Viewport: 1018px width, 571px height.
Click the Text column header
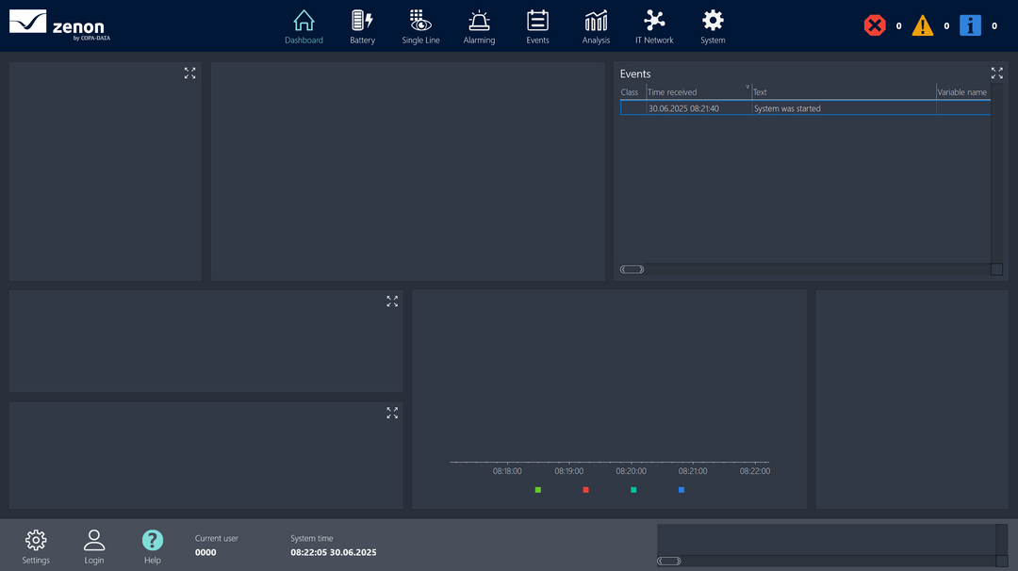pos(844,92)
